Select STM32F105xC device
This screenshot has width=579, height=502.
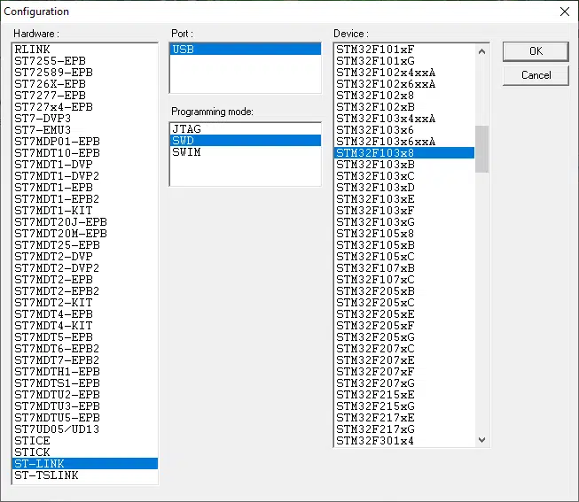(404, 257)
